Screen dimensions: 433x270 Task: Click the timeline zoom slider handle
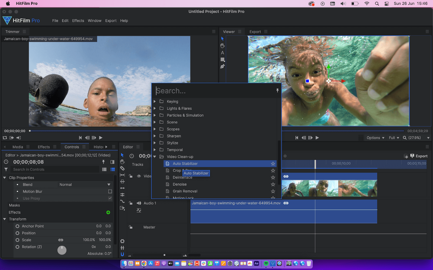164,255
